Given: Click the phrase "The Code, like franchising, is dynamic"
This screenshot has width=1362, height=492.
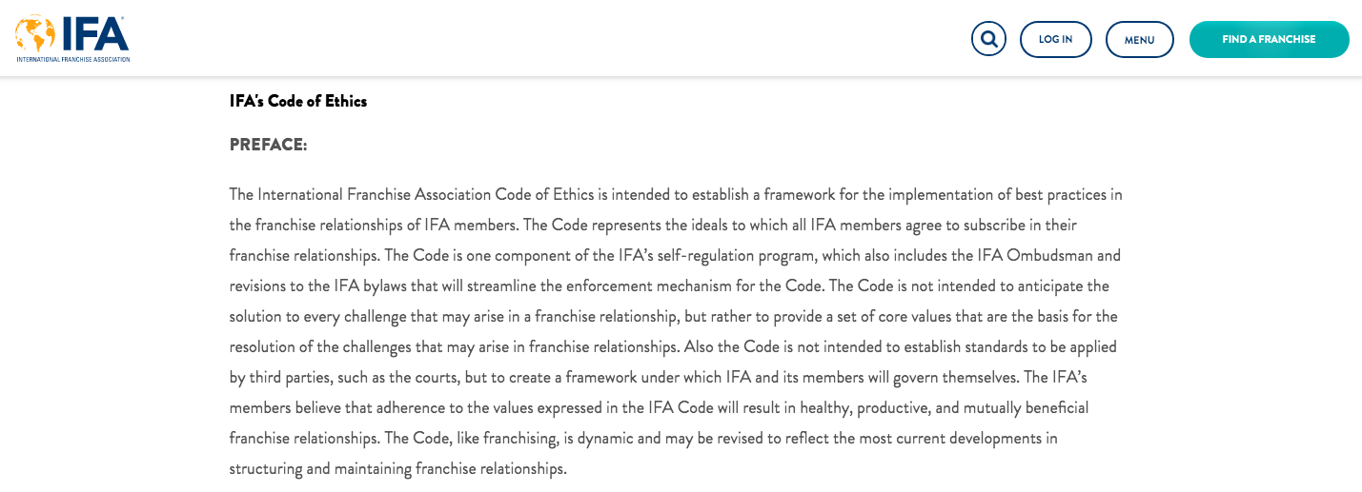Looking at the screenshot, I should [507, 439].
